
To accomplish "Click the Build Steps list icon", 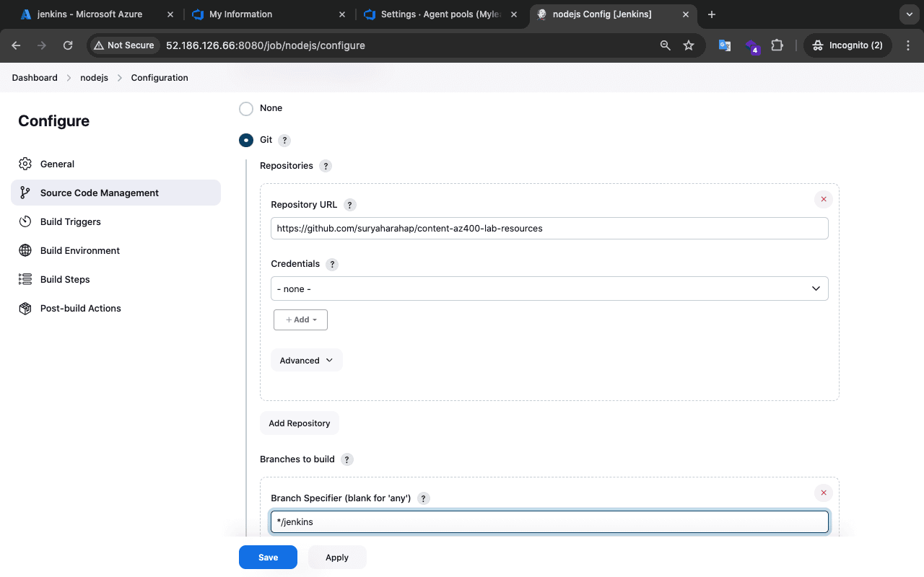I will (25, 279).
